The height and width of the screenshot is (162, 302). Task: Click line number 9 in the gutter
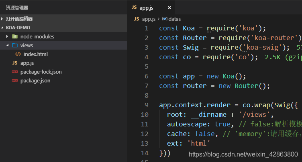(146, 105)
